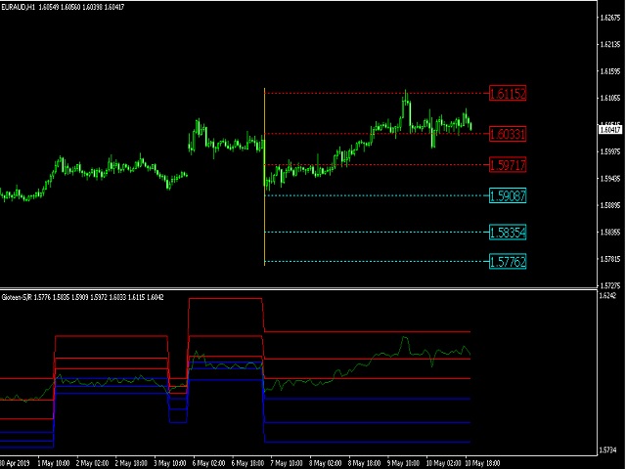The height and width of the screenshot is (469, 626).
Task: Select the cyan 1.59087 support label
Action: pos(508,195)
